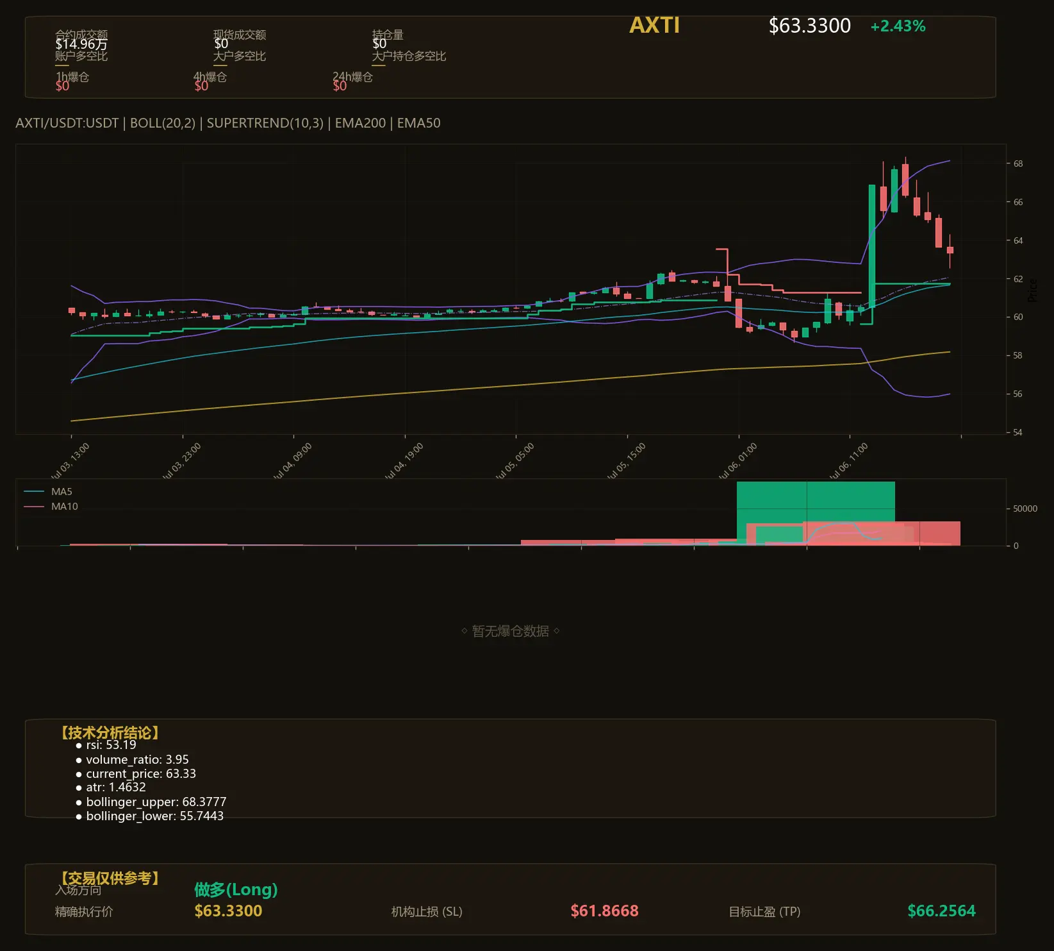Click the $14.96万 contract volume value
This screenshot has width=1054, height=951.
[x=81, y=44]
